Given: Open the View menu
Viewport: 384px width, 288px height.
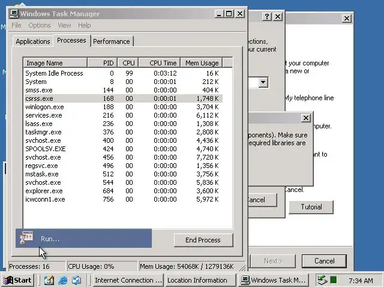Looking at the screenshot, I should 64,25.
